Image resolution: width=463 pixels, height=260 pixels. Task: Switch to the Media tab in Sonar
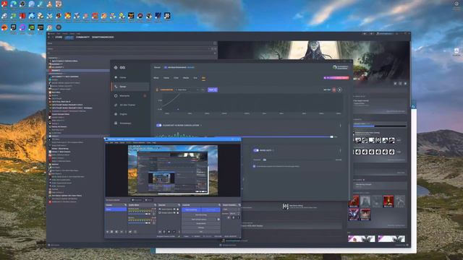click(x=186, y=78)
